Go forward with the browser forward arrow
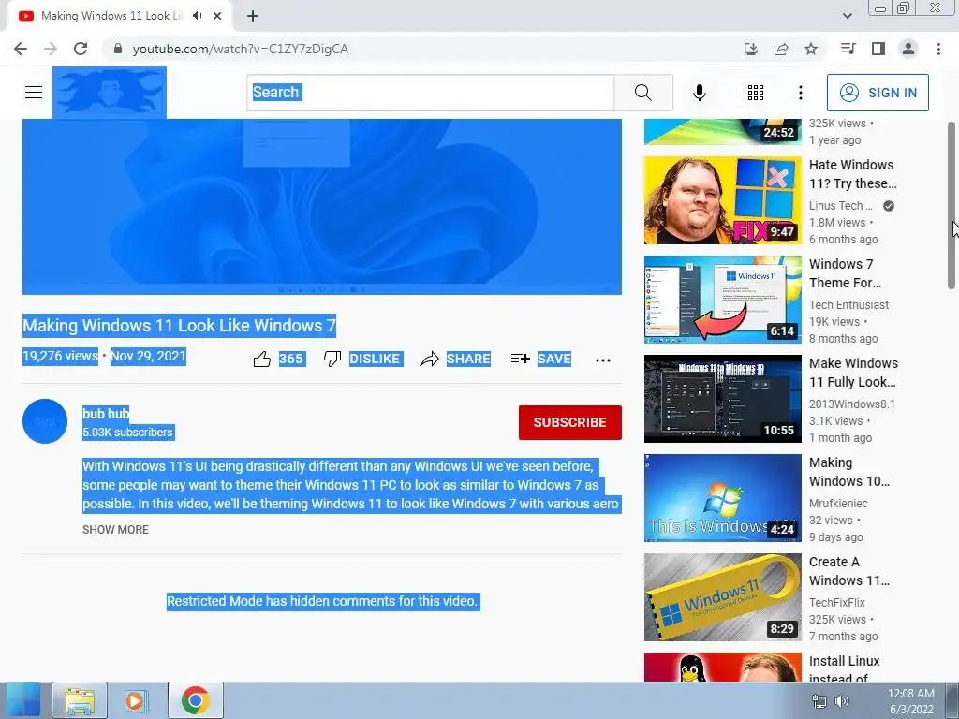959x719 pixels. click(x=51, y=49)
